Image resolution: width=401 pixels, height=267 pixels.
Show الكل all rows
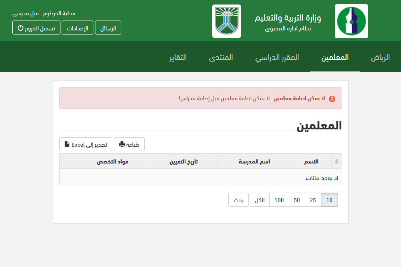tap(260, 200)
